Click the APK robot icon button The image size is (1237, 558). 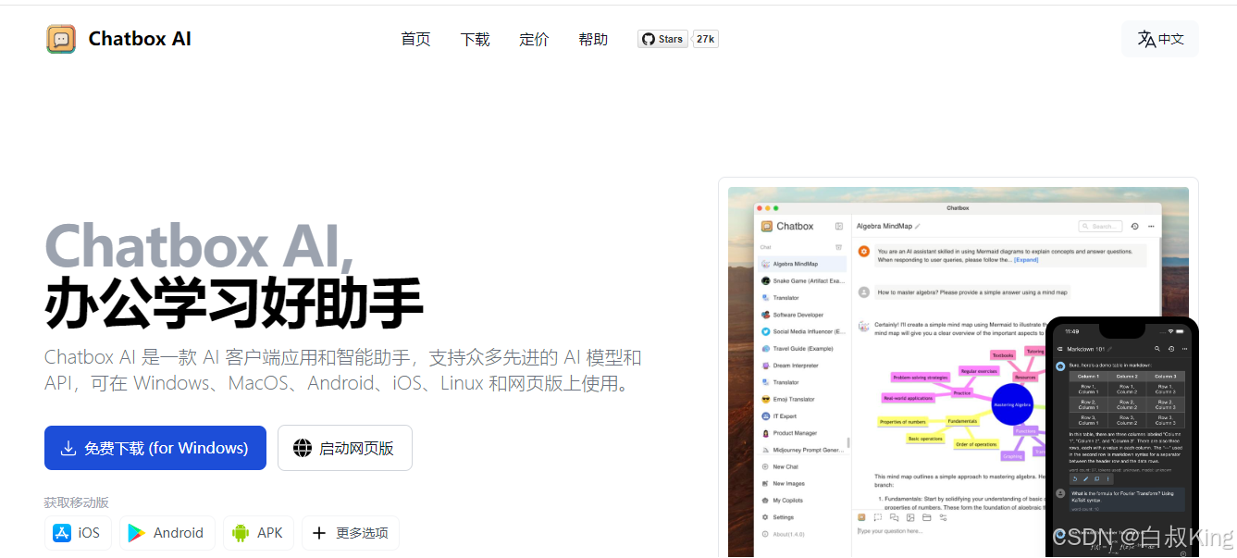(x=257, y=533)
